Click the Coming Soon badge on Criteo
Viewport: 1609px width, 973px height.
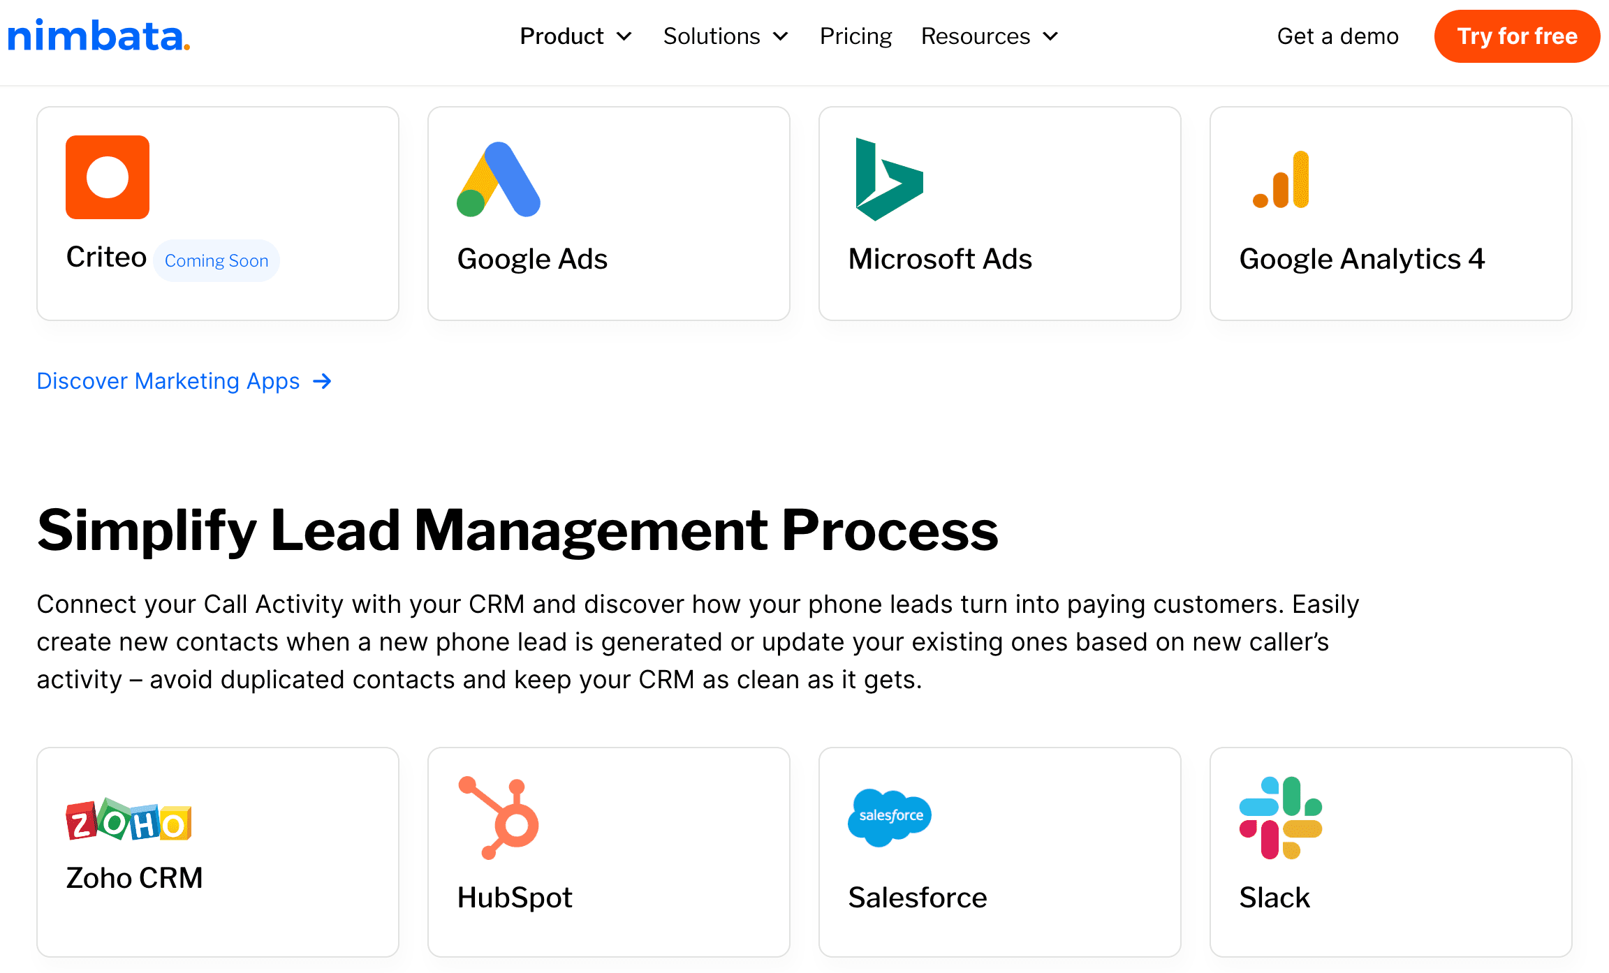point(216,260)
